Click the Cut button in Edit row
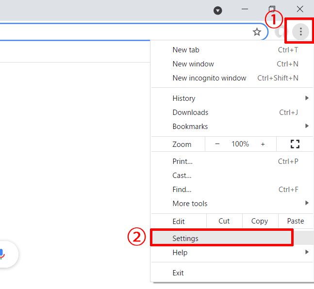Screen dimensions: 314x289 pyautogui.click(x=224, y=221)
